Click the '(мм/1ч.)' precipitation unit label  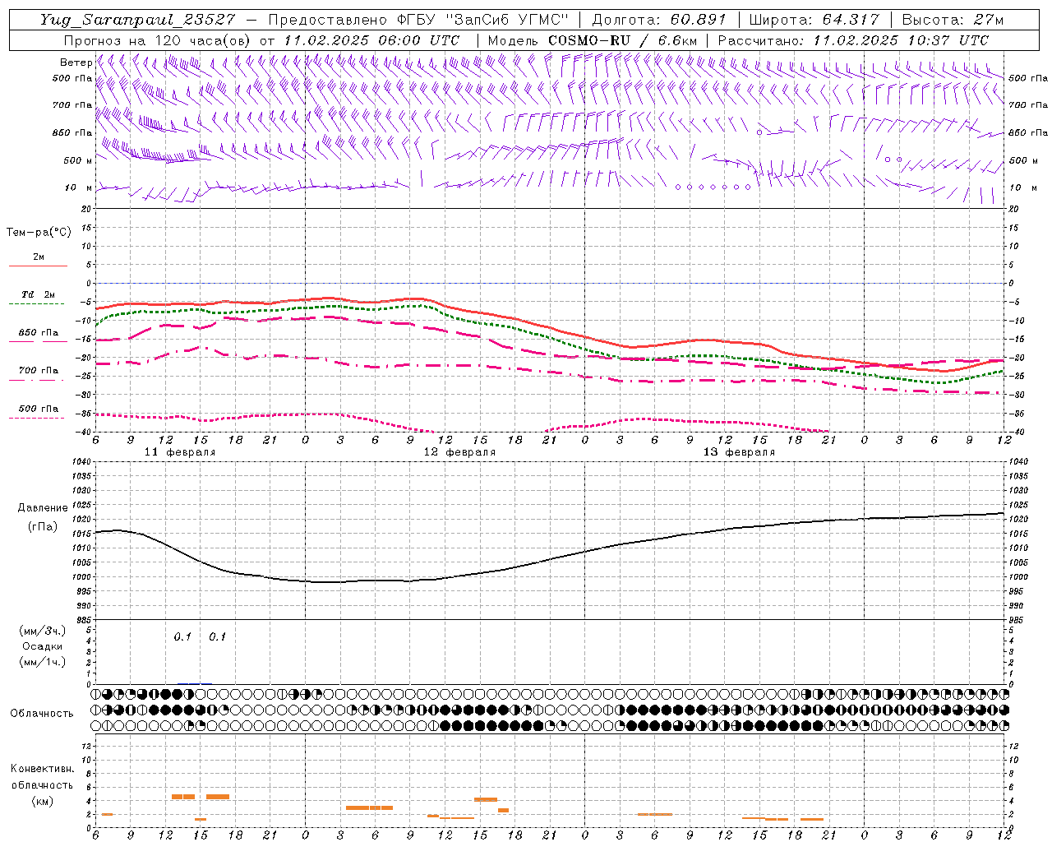[x=42, y=662]
